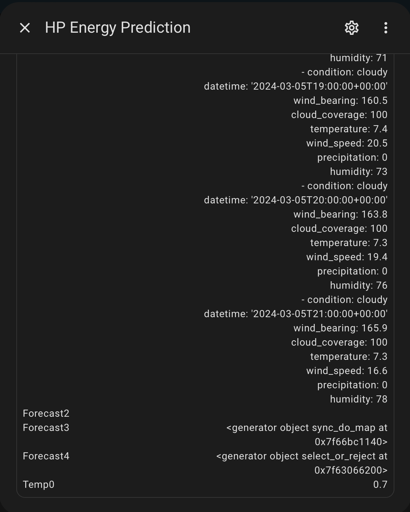Click the humidity 78 line
Image resolution: width=410 pixels, height=512 pixels.
358,399
